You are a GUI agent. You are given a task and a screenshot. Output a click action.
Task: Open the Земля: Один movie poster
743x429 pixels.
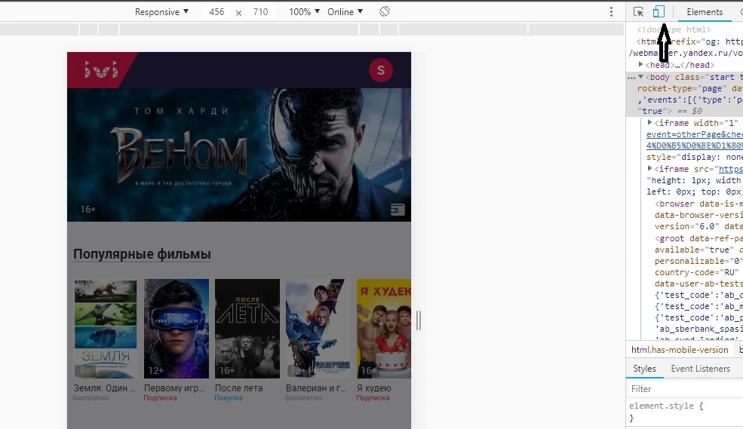[x=105, y=329]
